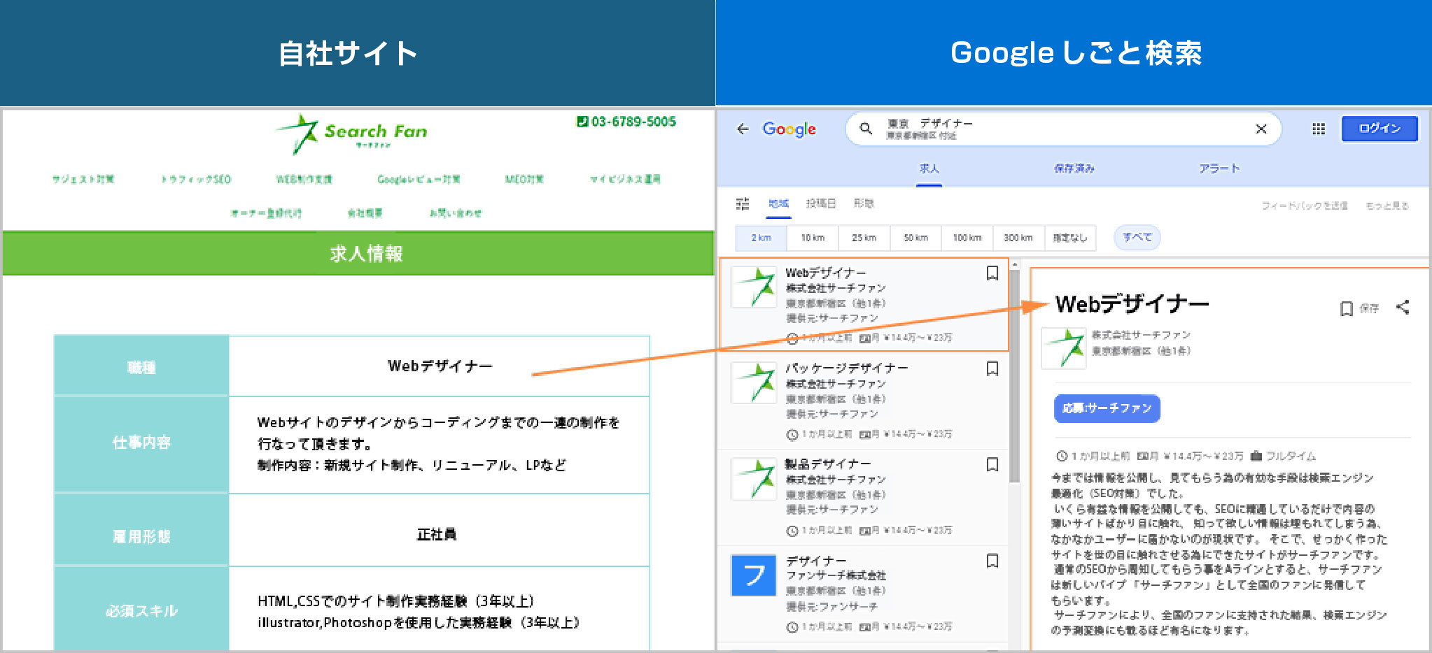1432x653 pixels.
Task: Click the phone number 03-6789-5005
Action: [x=626, y=122]
